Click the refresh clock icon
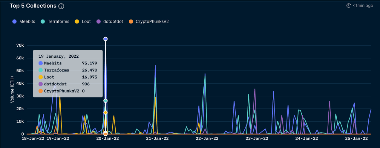 coord(348,6)
